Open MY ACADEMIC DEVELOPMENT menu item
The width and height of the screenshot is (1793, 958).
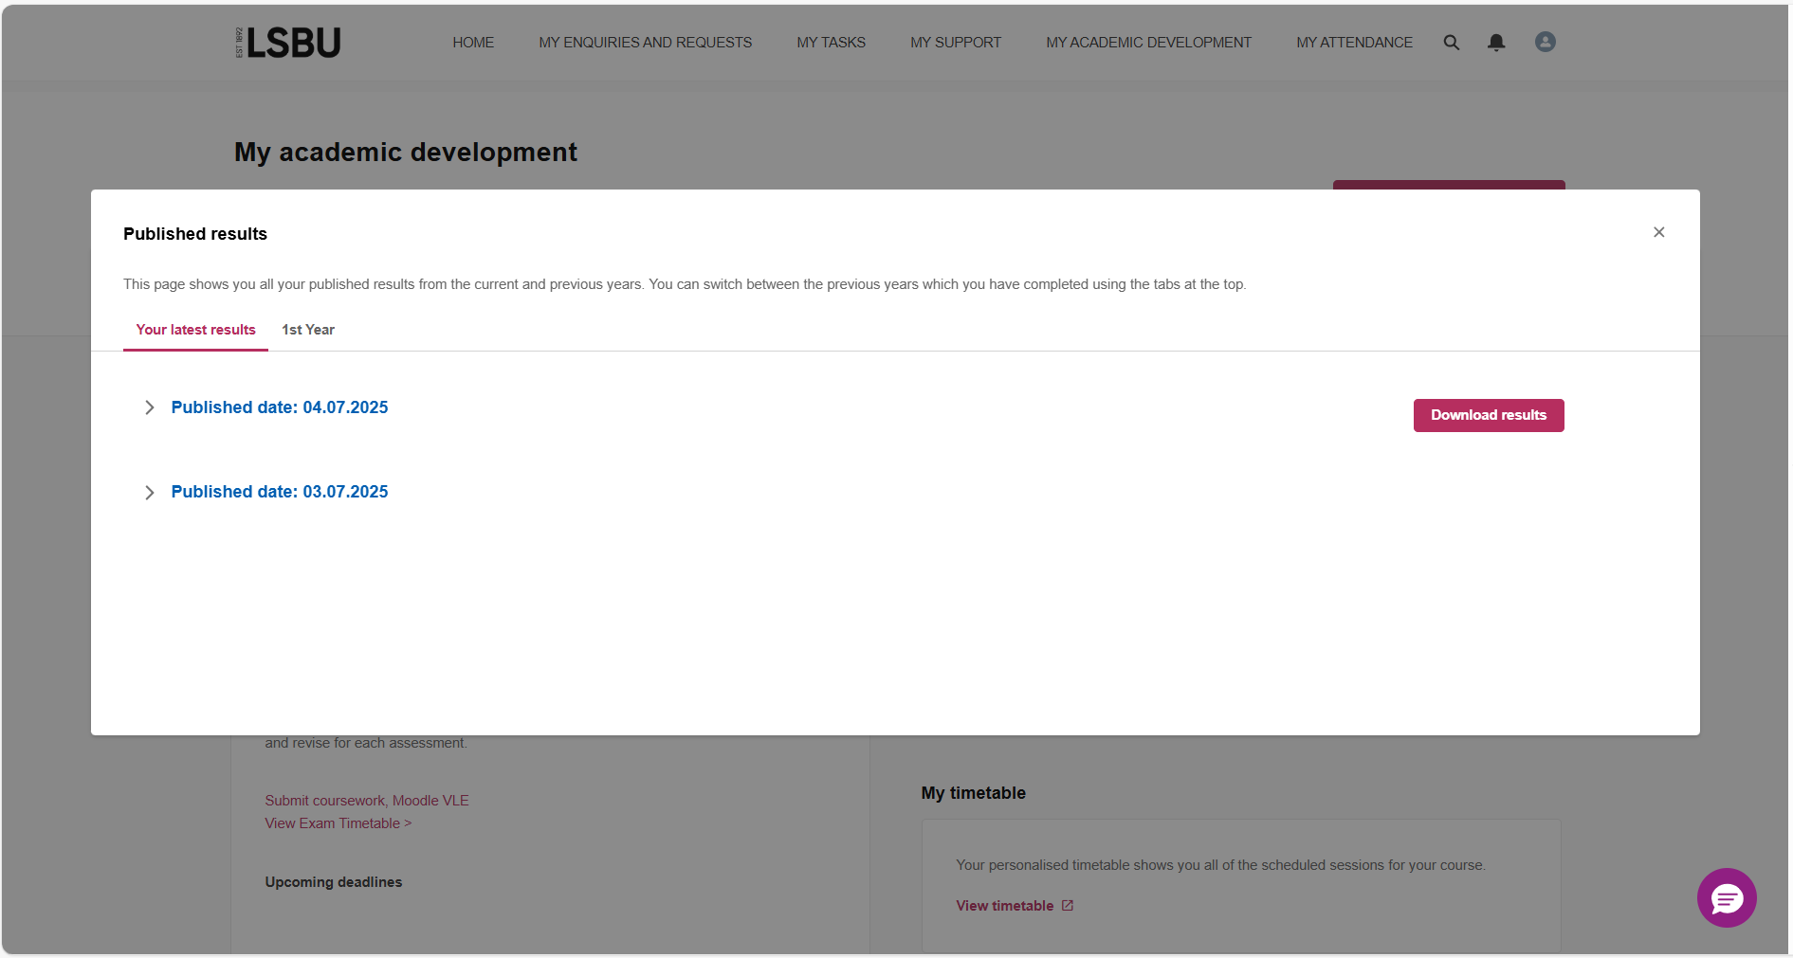(1148, 43)
